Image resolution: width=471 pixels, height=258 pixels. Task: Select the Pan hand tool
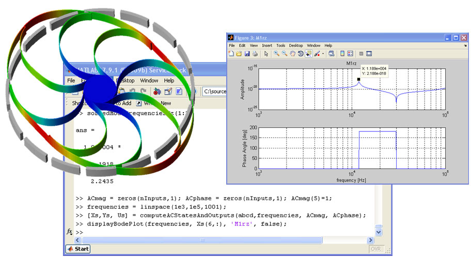click(x=292, y=54)
